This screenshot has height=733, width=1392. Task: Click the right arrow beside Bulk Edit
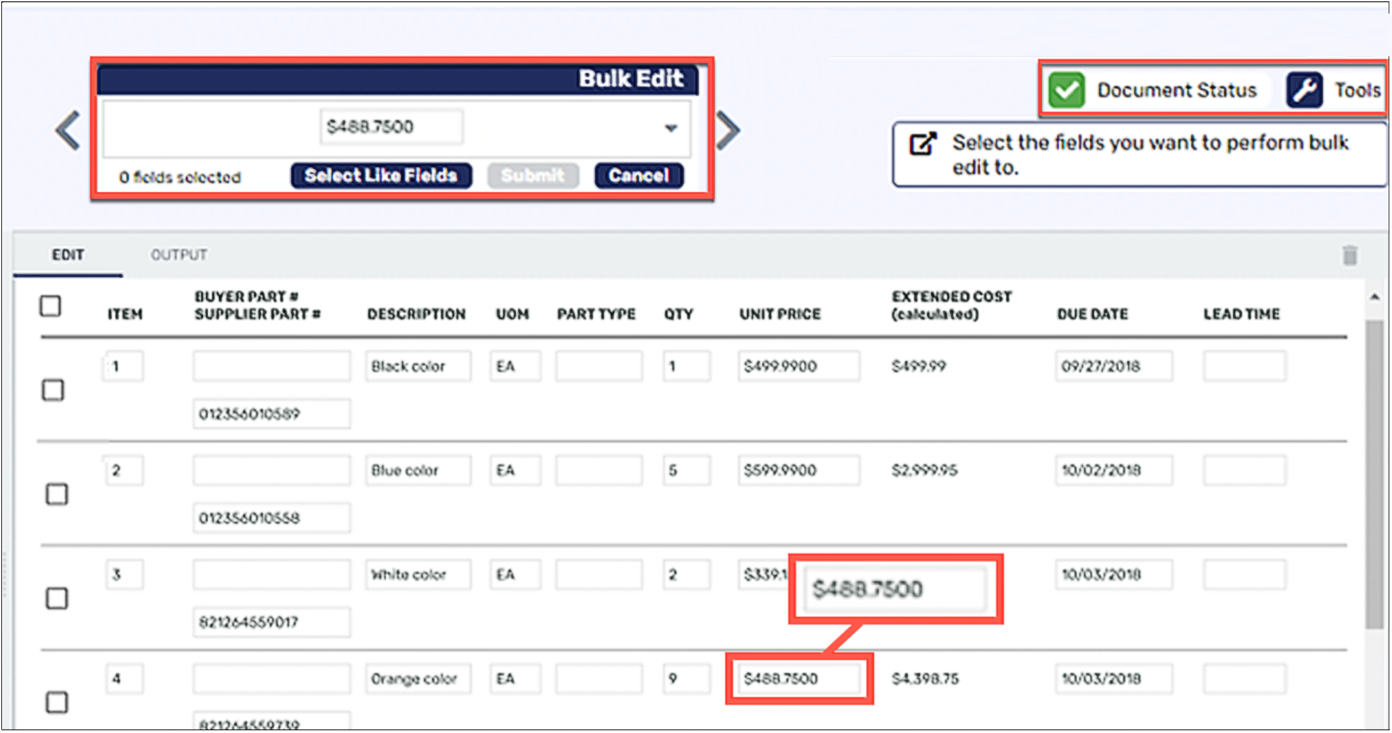click(x=728, y=130)
